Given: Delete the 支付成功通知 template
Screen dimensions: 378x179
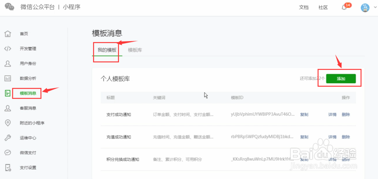Looking at the screenshot, I should click(x=346, y=115).
